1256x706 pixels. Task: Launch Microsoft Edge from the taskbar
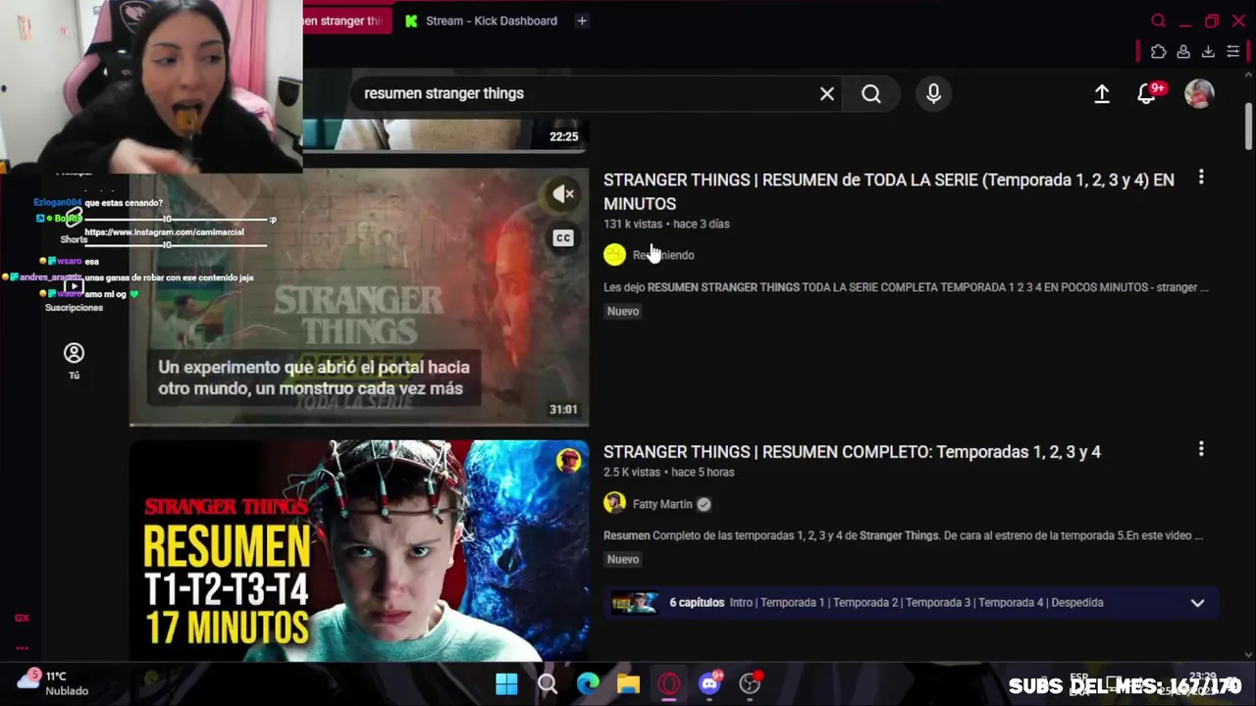point(588,683)
